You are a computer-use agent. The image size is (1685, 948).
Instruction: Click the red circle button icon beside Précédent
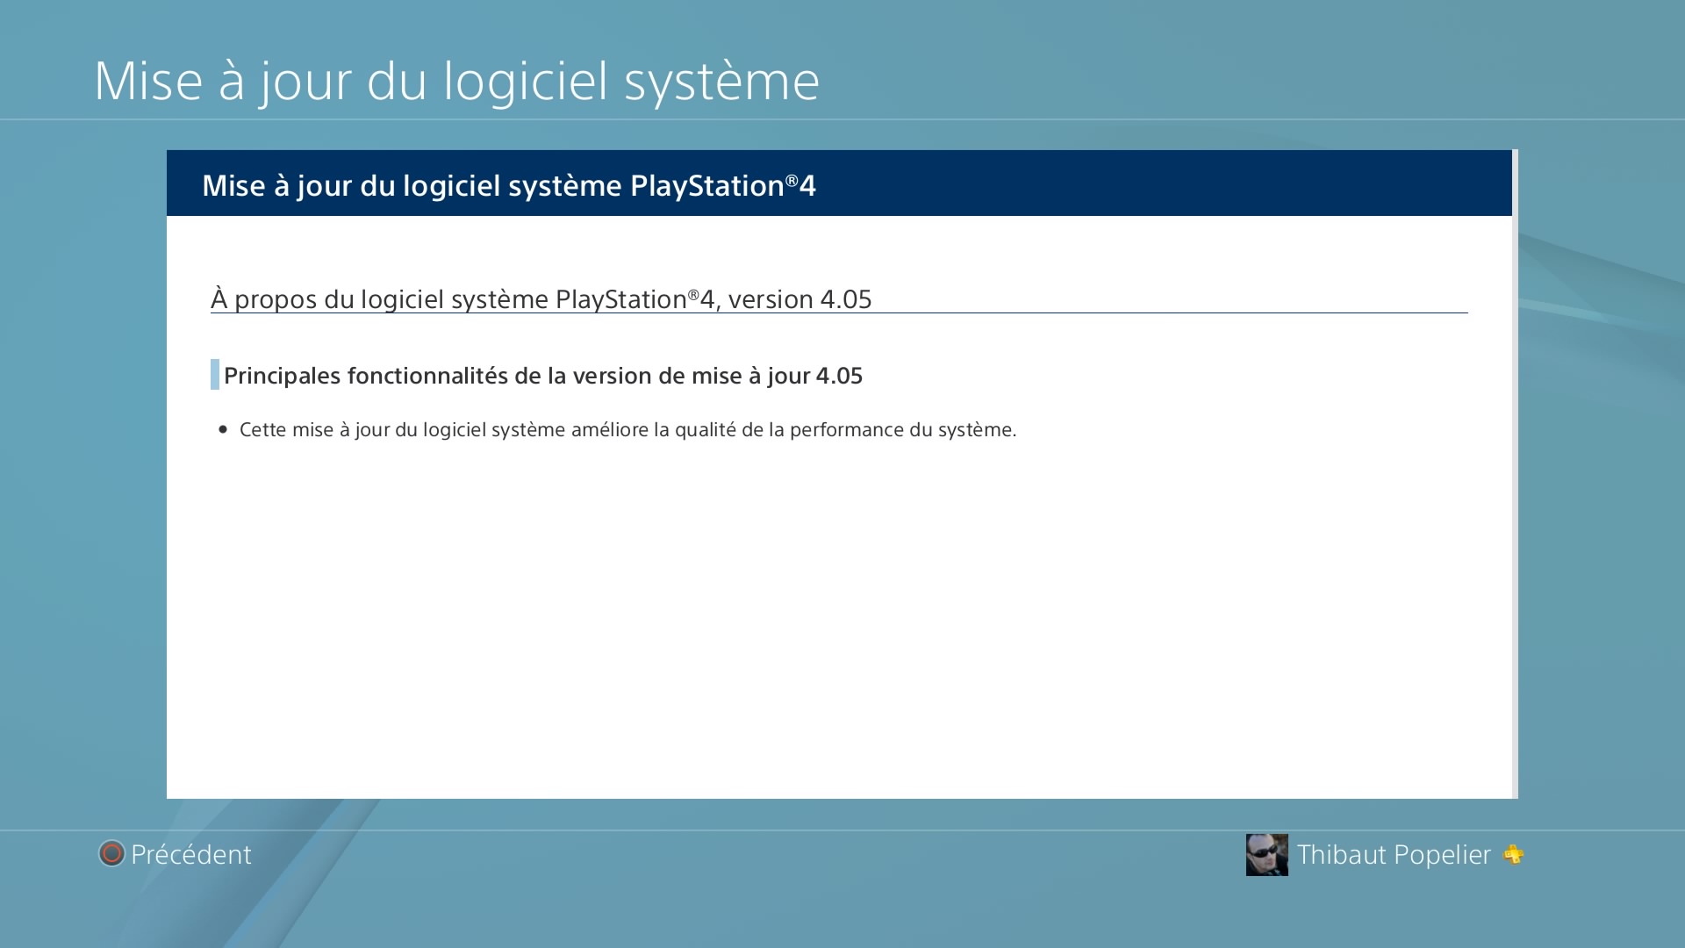point(111,853)
